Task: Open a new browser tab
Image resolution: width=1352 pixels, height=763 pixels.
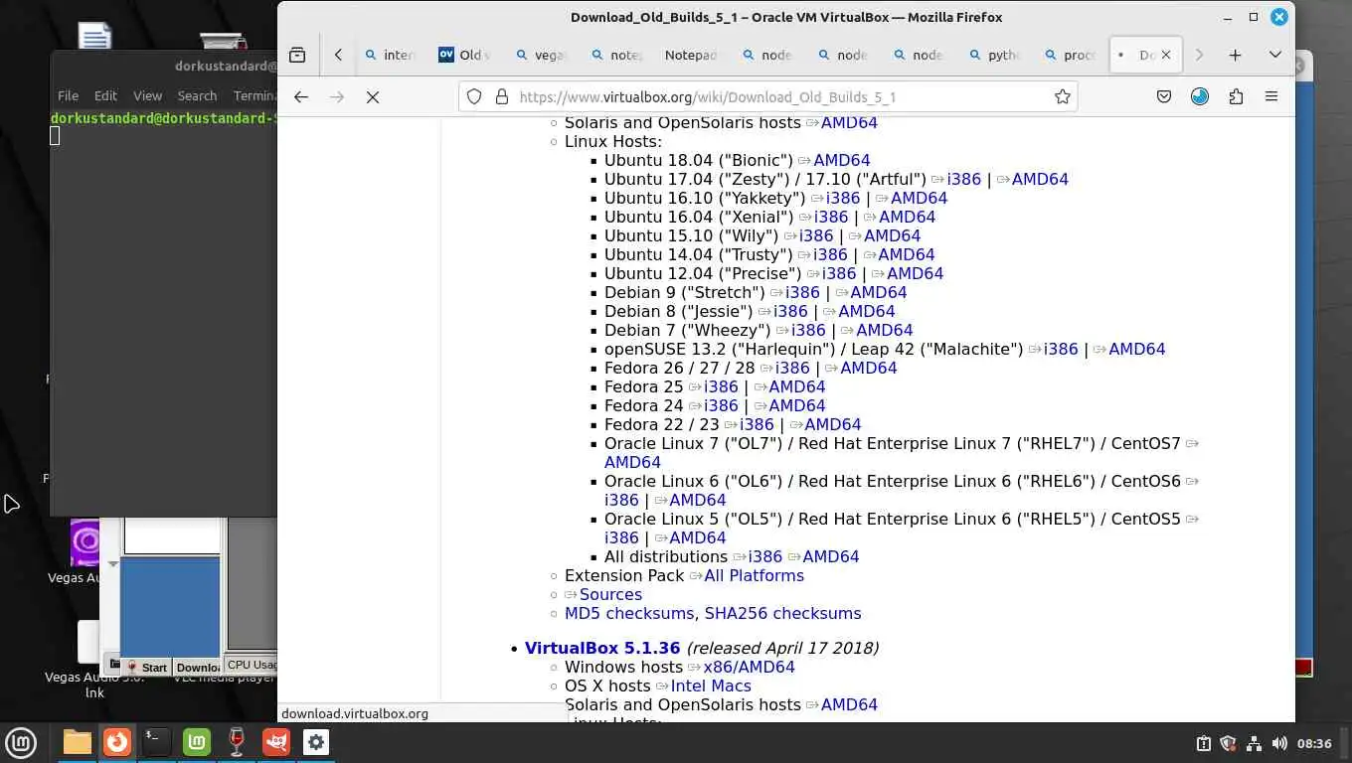Action: [x=1235, y=55]
